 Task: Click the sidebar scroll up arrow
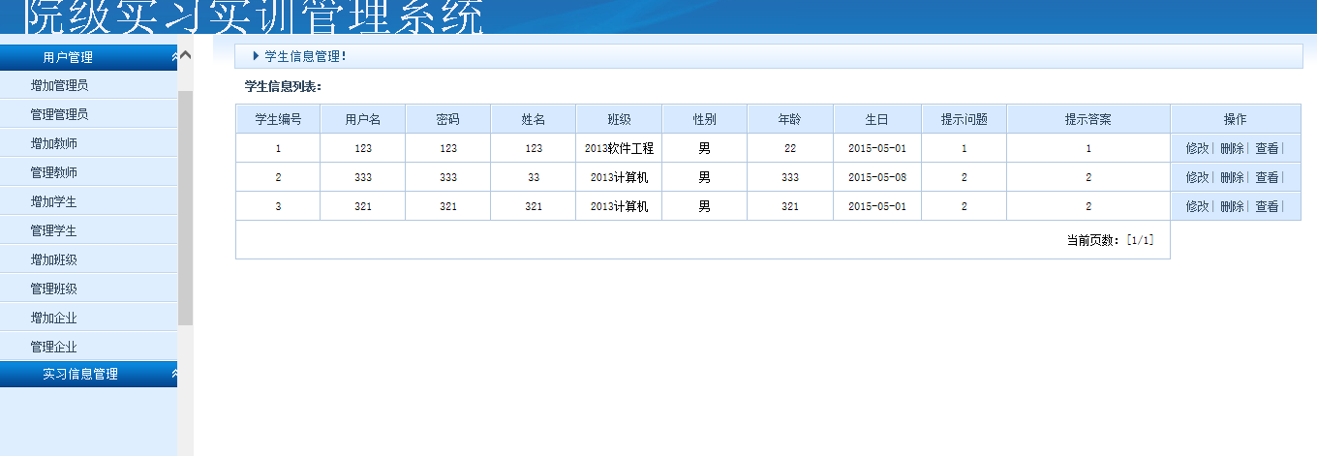click(186, 55)
